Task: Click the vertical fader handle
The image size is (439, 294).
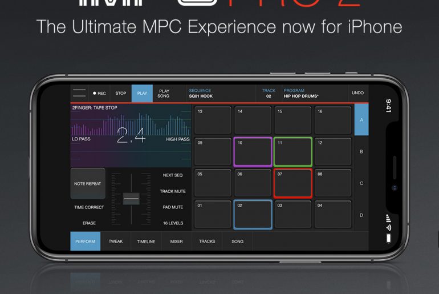Action: [x=131, y=199]
